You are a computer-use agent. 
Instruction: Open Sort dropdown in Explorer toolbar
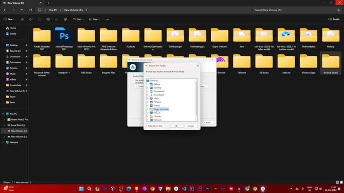point(78,19)
